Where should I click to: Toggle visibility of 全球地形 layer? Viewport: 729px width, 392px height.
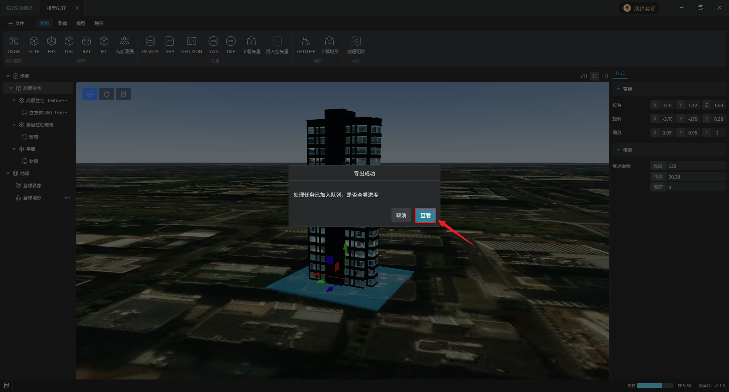[67, 198]
